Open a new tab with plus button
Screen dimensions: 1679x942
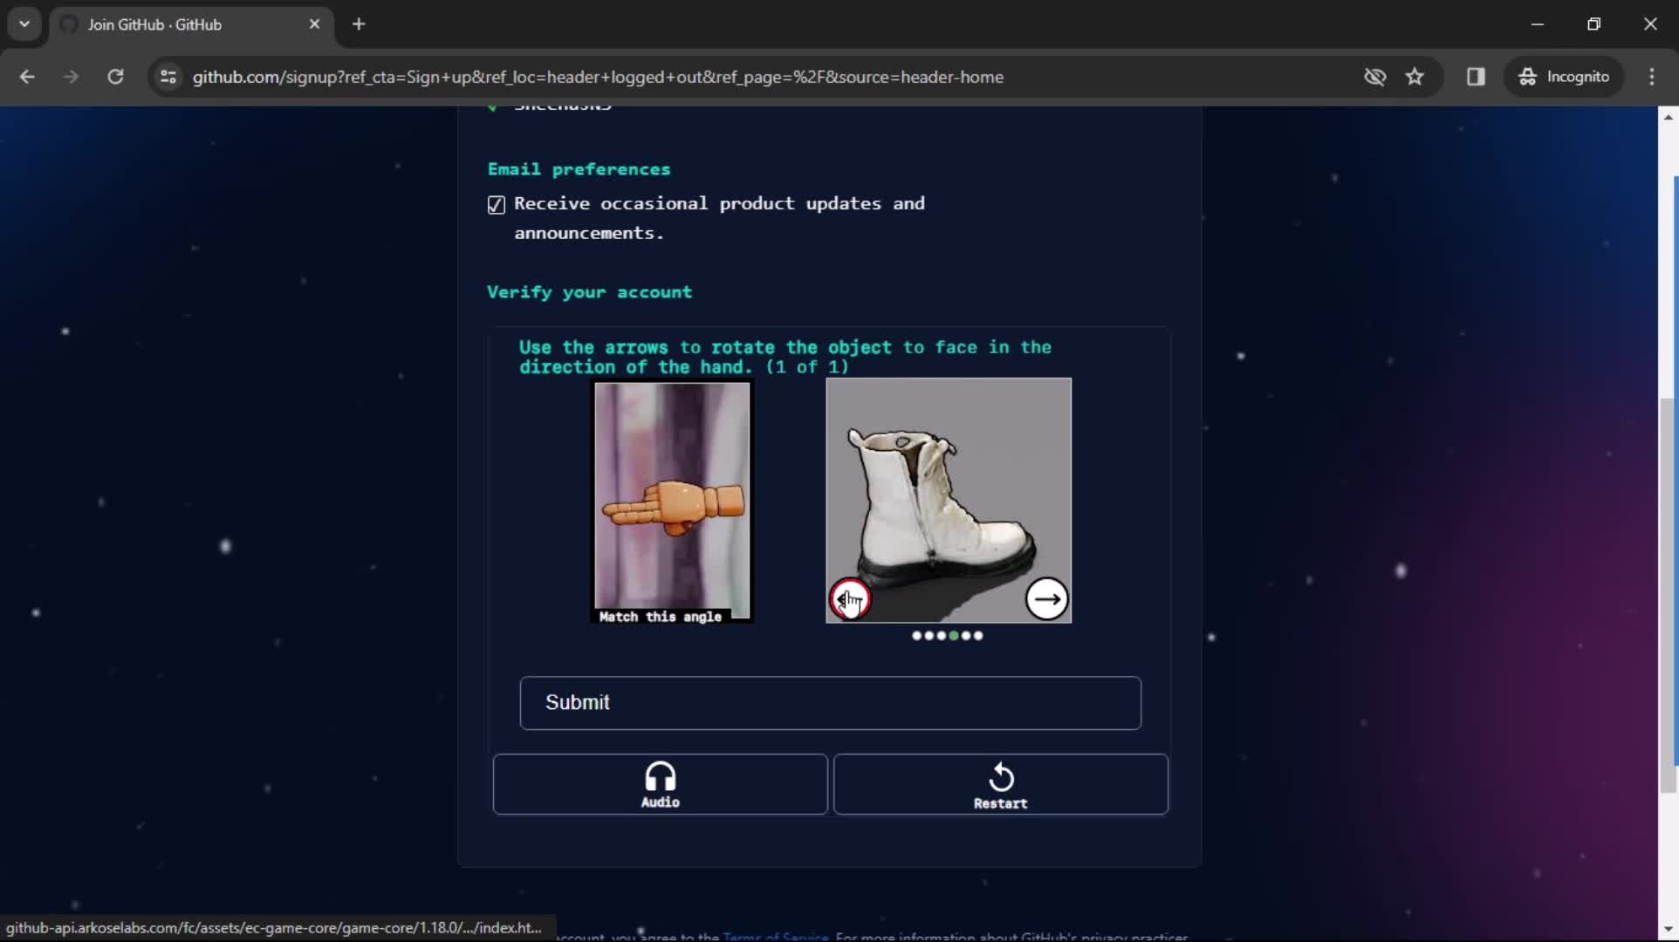pos(359,24)
